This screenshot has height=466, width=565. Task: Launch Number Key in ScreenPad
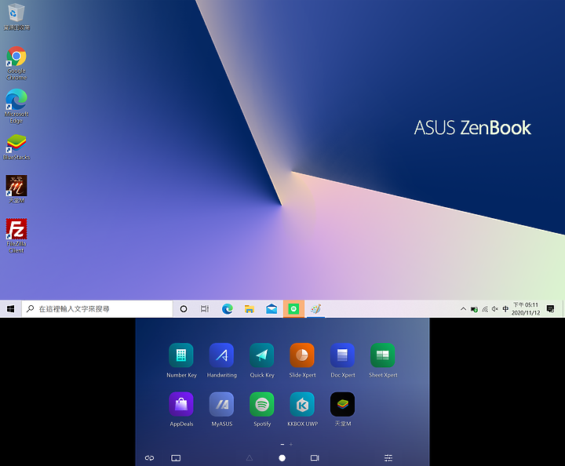click(x=181, y=360)
